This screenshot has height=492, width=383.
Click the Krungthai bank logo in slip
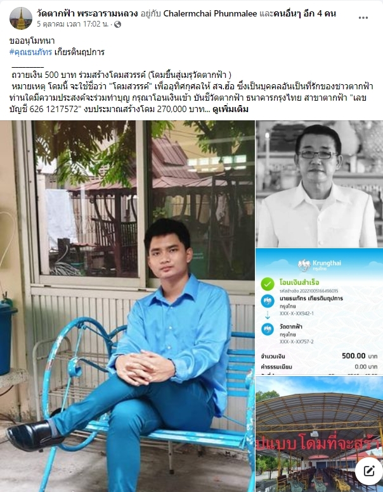319,265
